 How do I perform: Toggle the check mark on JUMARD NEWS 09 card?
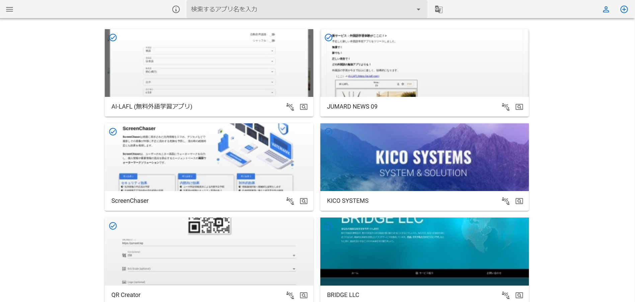coord(329,38)
